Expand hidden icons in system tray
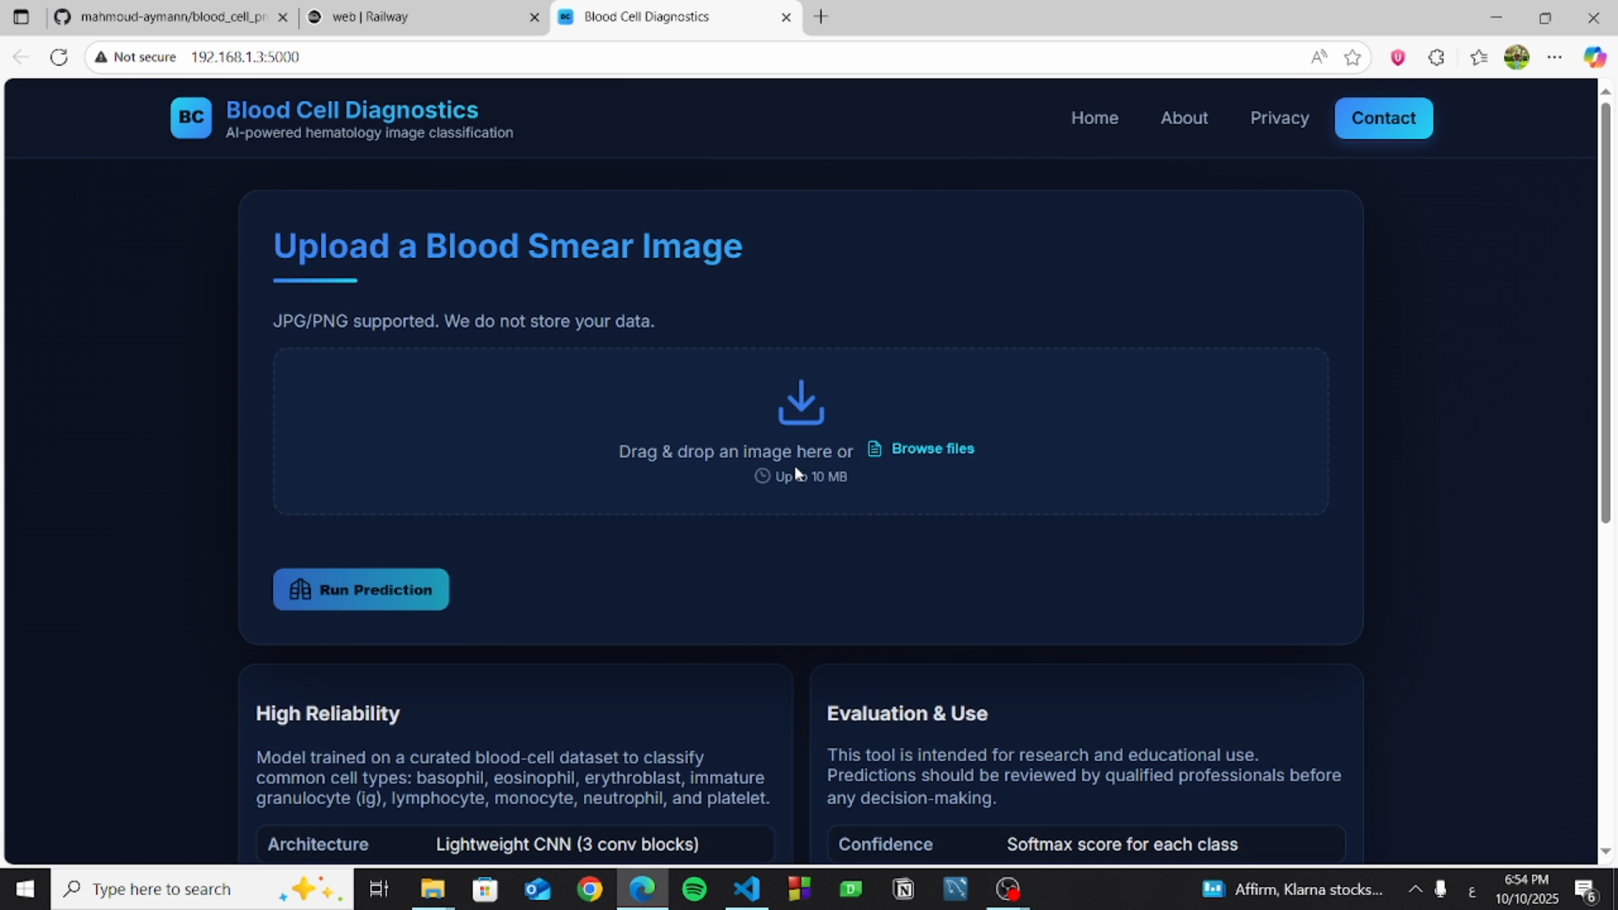The width and height of the screenshot is (1618, 910). (1414, 889)
